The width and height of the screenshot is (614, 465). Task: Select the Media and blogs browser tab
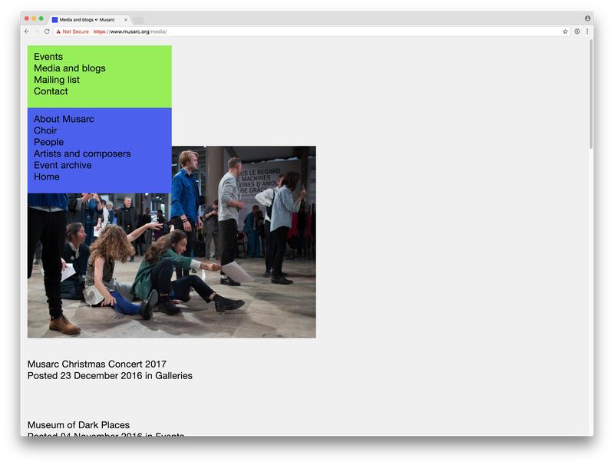[89, 20]
